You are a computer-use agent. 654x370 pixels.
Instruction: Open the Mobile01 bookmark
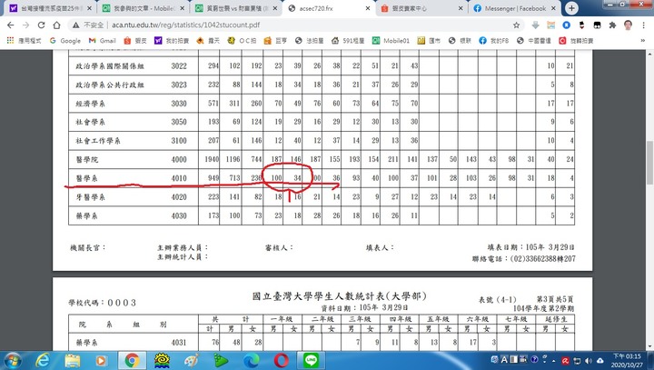391,41
